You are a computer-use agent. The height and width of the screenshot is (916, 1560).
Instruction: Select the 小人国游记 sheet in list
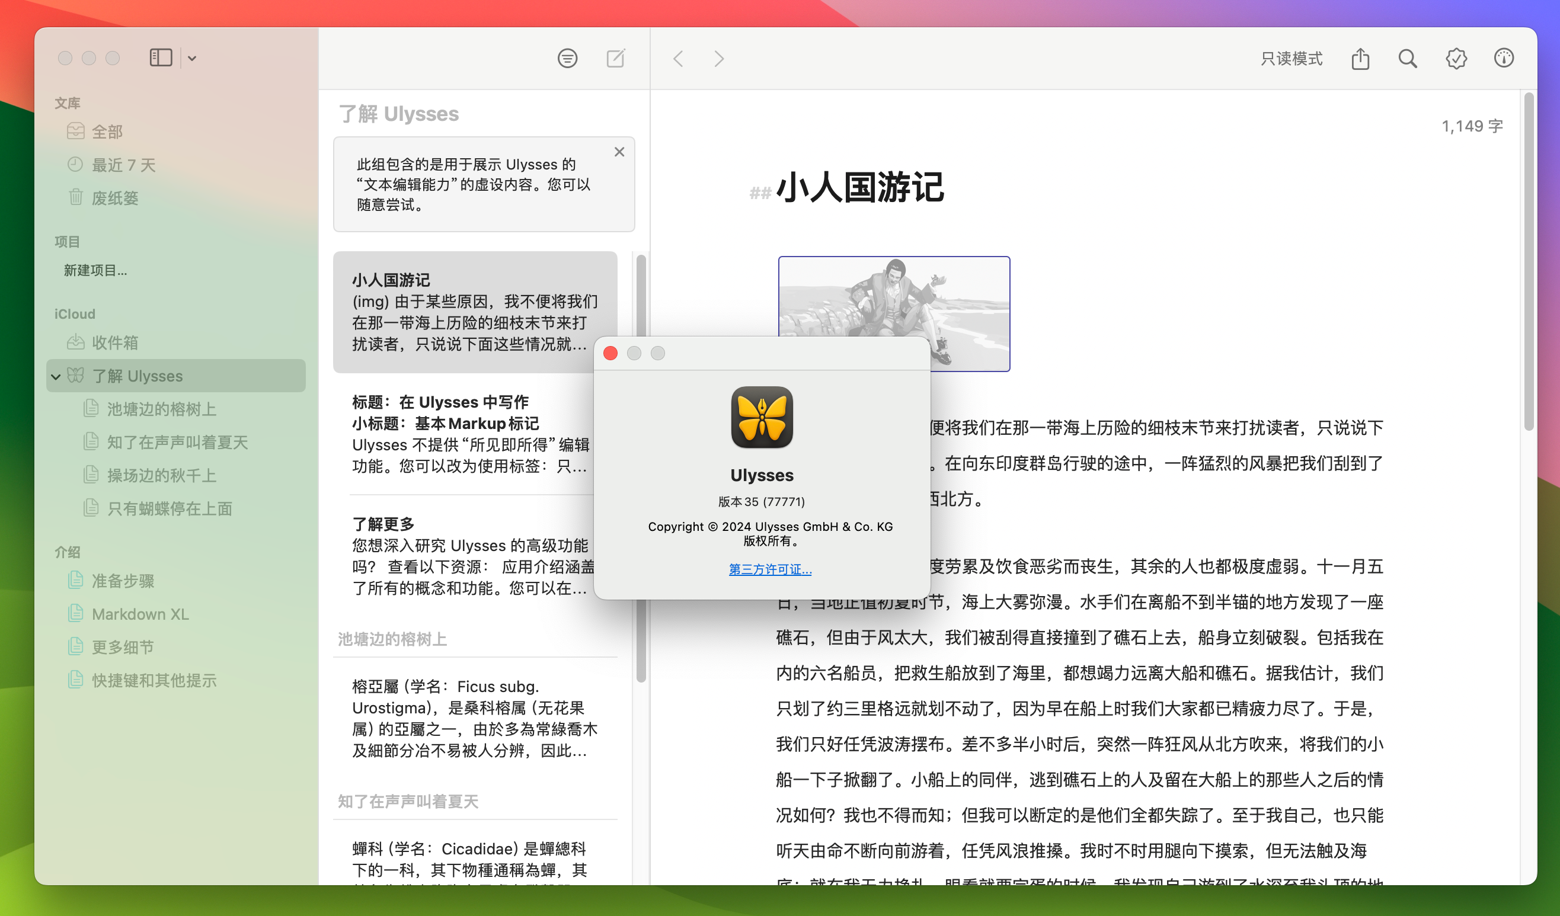pyautogui.click(x=475, y=312)
